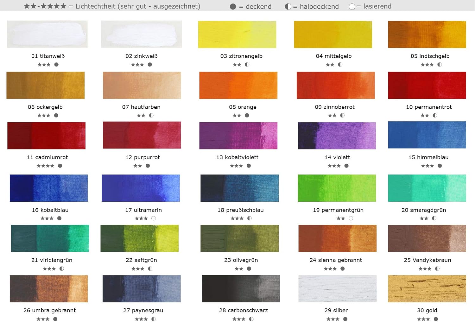475x322 pixels.
Task: Select the 03 zitronengelb yellow swatch
Action: 237,35
